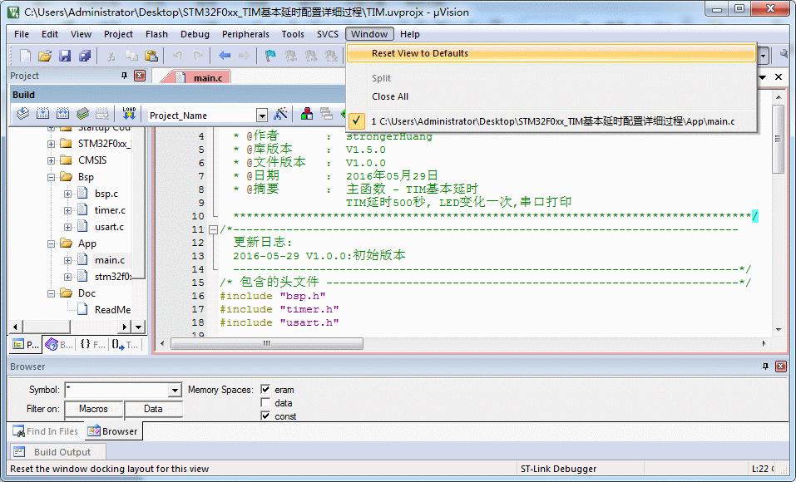Click the Download LOAD icon

click(129, 114)
